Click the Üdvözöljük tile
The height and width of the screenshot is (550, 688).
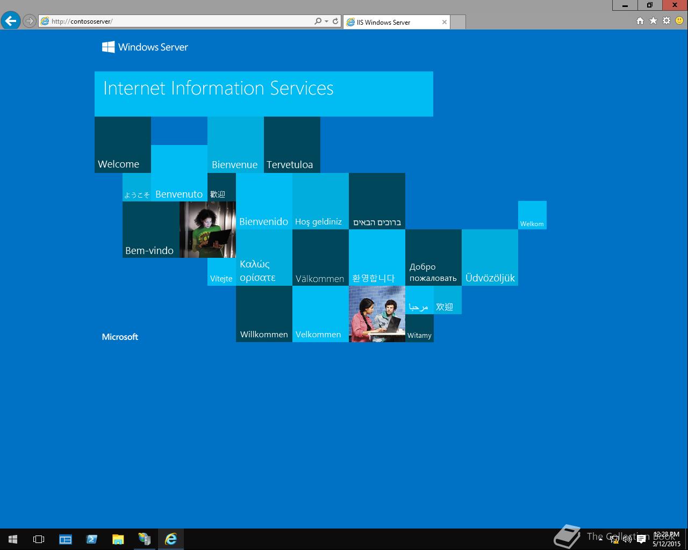(490, 258)
